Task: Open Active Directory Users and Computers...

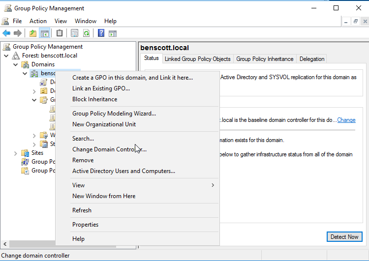Action: 137,171
